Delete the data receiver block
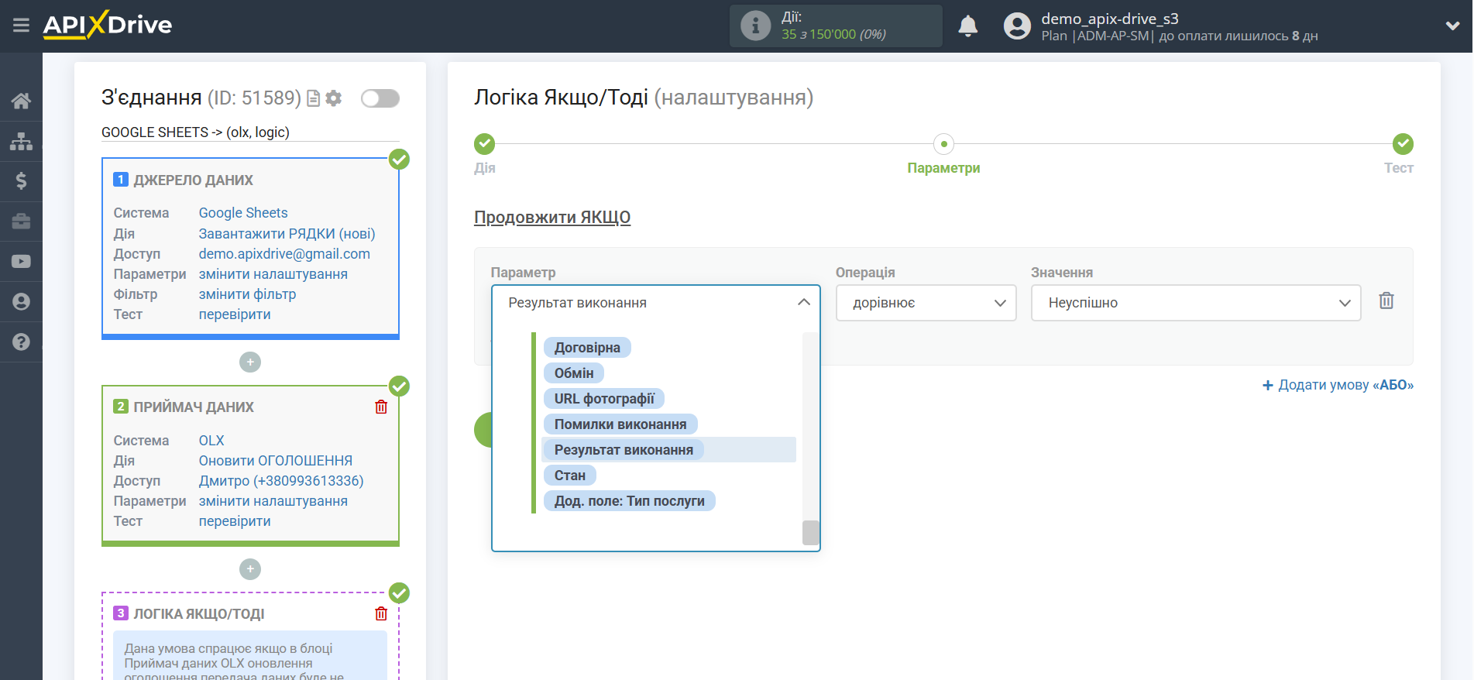 pos(381,407)
